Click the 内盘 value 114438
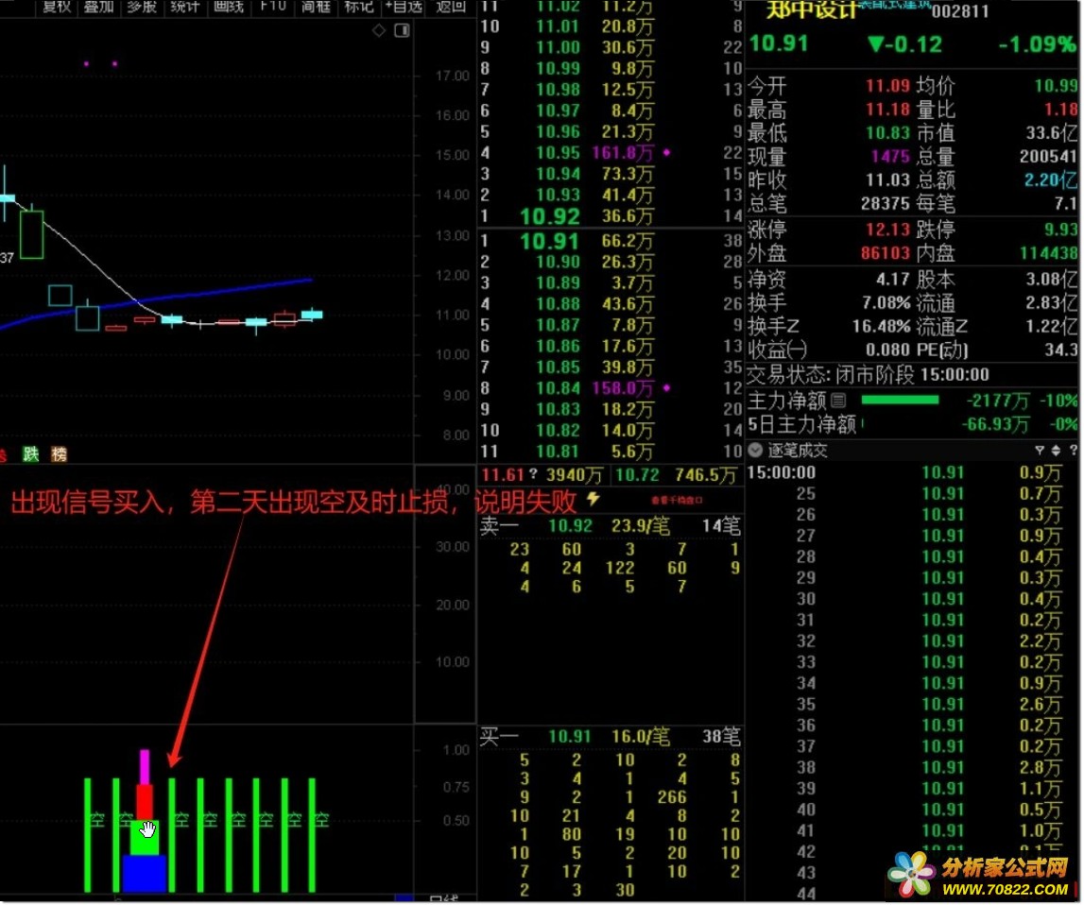 [1048, 253]
